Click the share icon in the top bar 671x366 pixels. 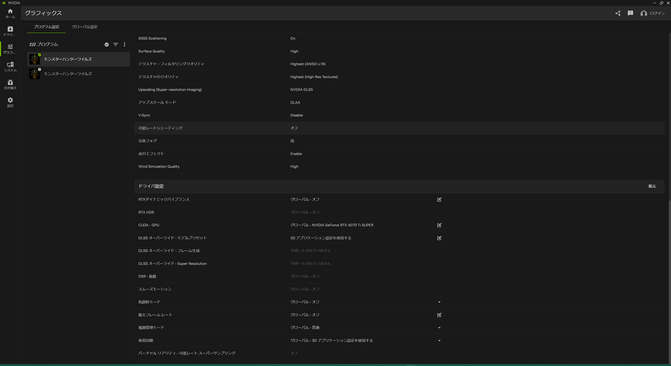click(618, 13)
